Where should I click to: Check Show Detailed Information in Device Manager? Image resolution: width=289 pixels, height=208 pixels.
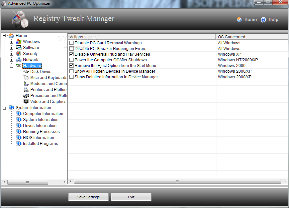(72, 77)
